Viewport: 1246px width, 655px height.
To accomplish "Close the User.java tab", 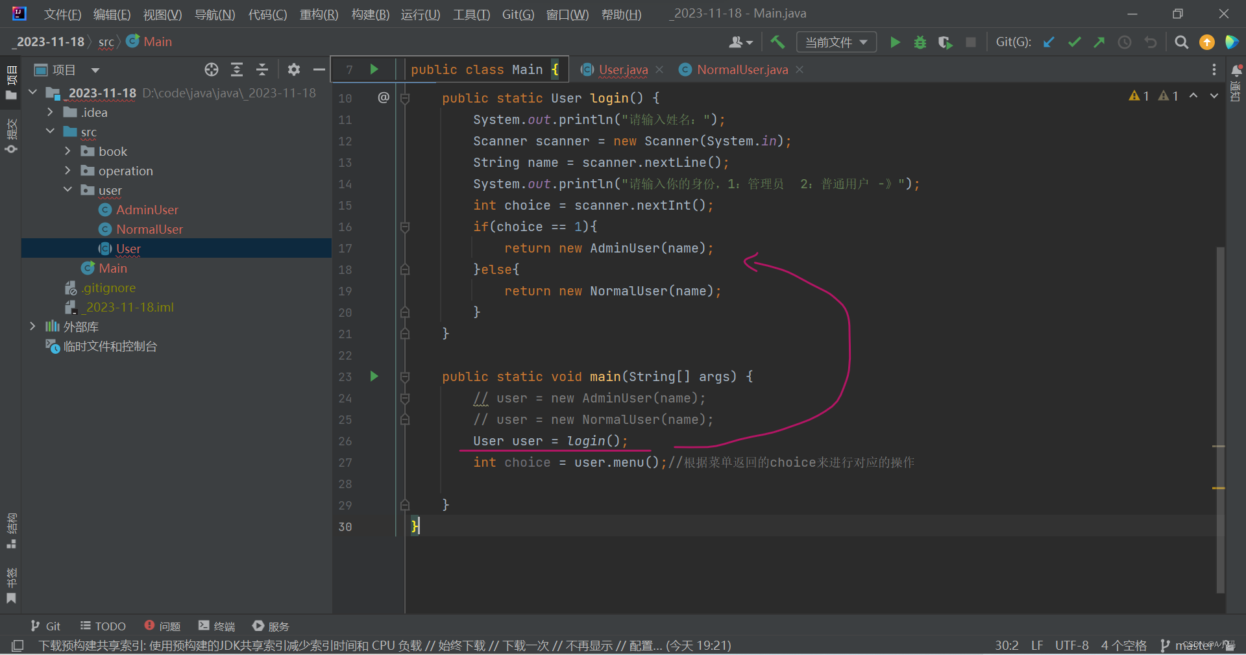I will click(659, 69).
